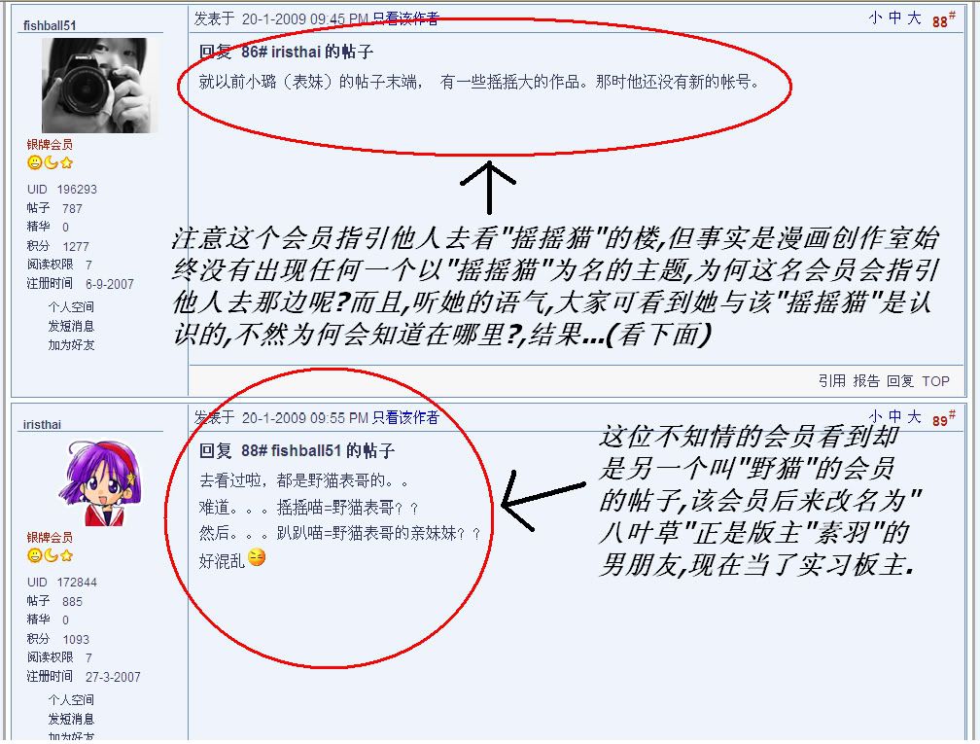The image size is (980, 744).
Task: Select 大 font size on post 88
Action: point(914,18)
